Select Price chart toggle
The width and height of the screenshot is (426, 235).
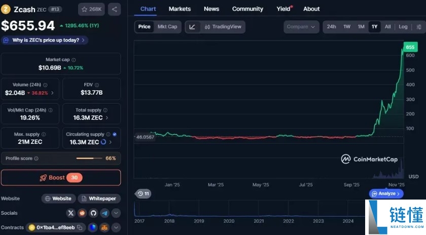pyautogui.click(x=144, y=27)
